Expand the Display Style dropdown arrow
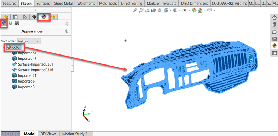Screen dimensions: 278x136 pyautogui.click(x=180, y=11)
